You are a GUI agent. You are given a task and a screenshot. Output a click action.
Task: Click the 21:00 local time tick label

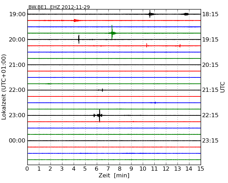point(17,65)
